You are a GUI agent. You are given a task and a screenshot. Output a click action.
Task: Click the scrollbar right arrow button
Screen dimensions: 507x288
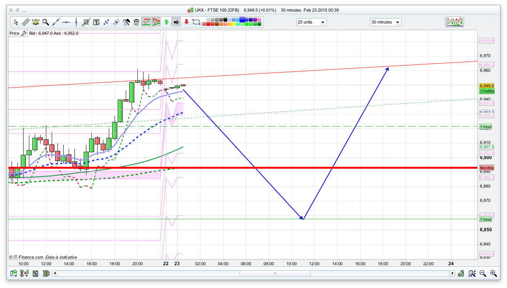tap(452, 273)
